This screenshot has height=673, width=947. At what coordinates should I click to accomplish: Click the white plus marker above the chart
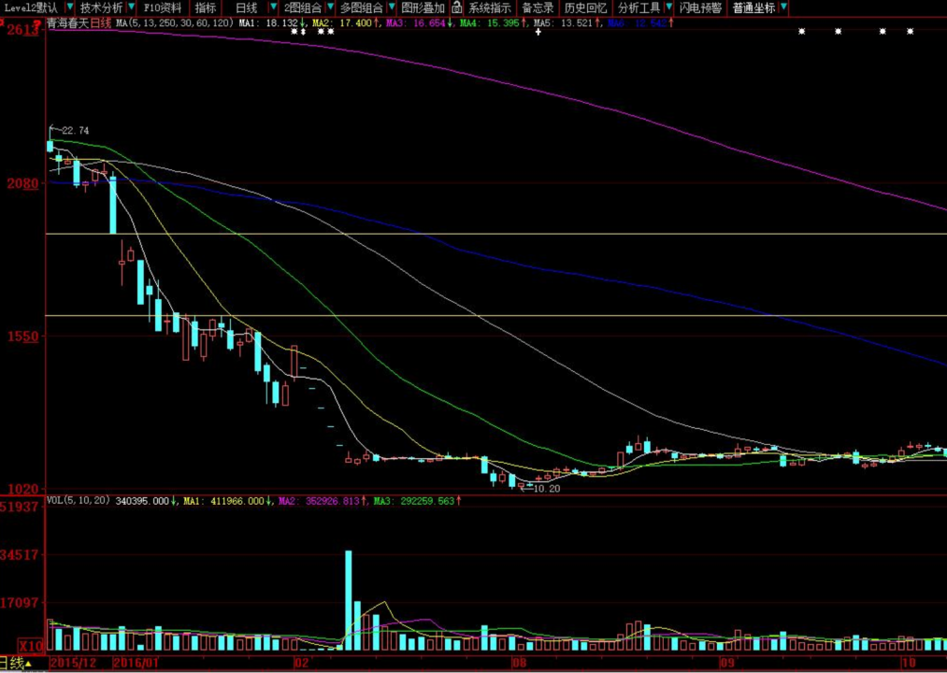click(x=538, y=32)
